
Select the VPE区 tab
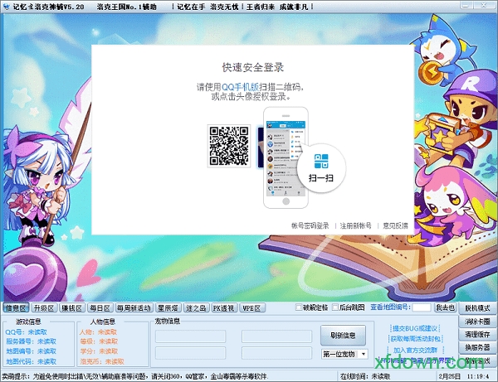click(x=251, y=307)
